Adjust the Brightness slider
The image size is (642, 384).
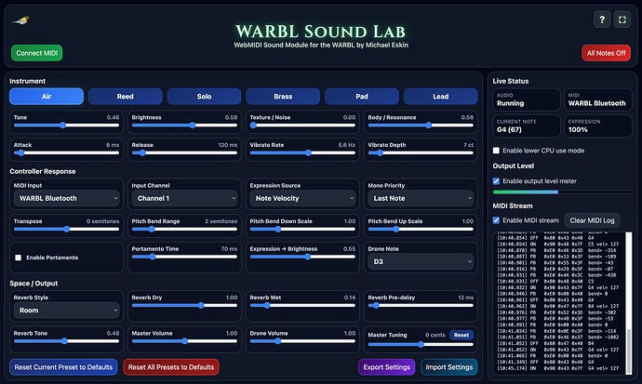(184, 126)
